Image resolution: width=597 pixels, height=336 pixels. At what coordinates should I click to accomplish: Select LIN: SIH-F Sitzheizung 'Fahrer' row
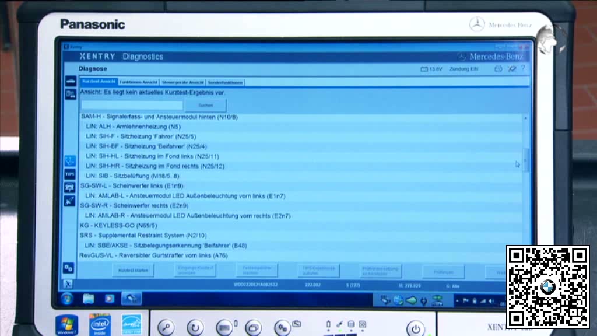coord(301,136)
